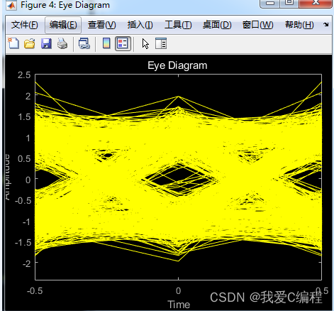
Task: Open the 帮助(H) menu
Action: (299, 25)
